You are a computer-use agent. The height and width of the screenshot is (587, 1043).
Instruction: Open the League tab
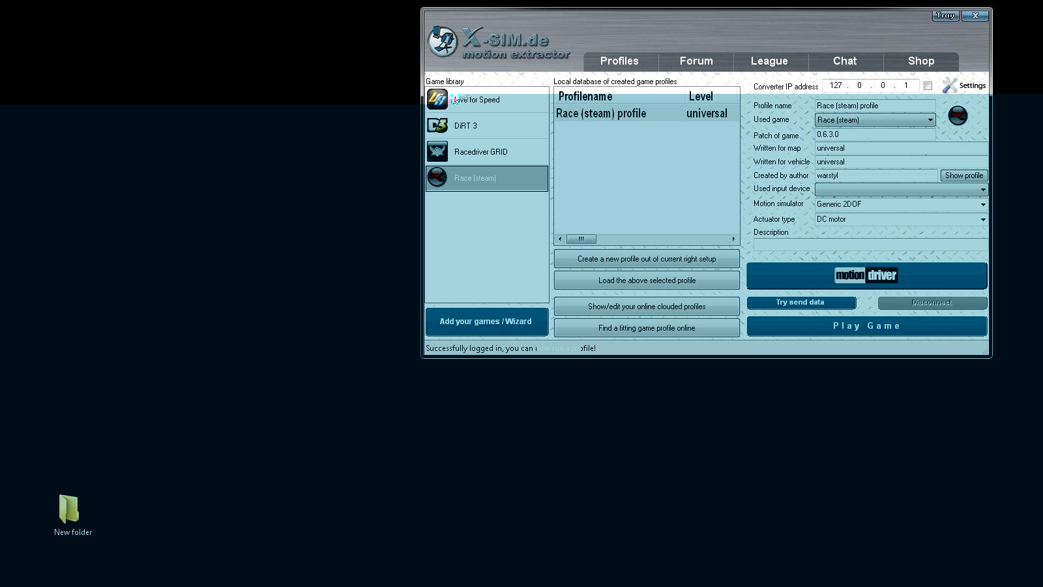[769, 61]
